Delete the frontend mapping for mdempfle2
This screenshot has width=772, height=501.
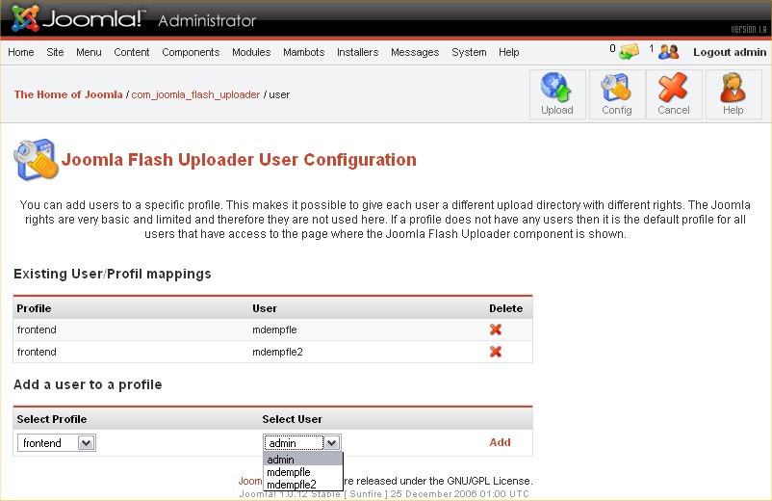point(496,352)
